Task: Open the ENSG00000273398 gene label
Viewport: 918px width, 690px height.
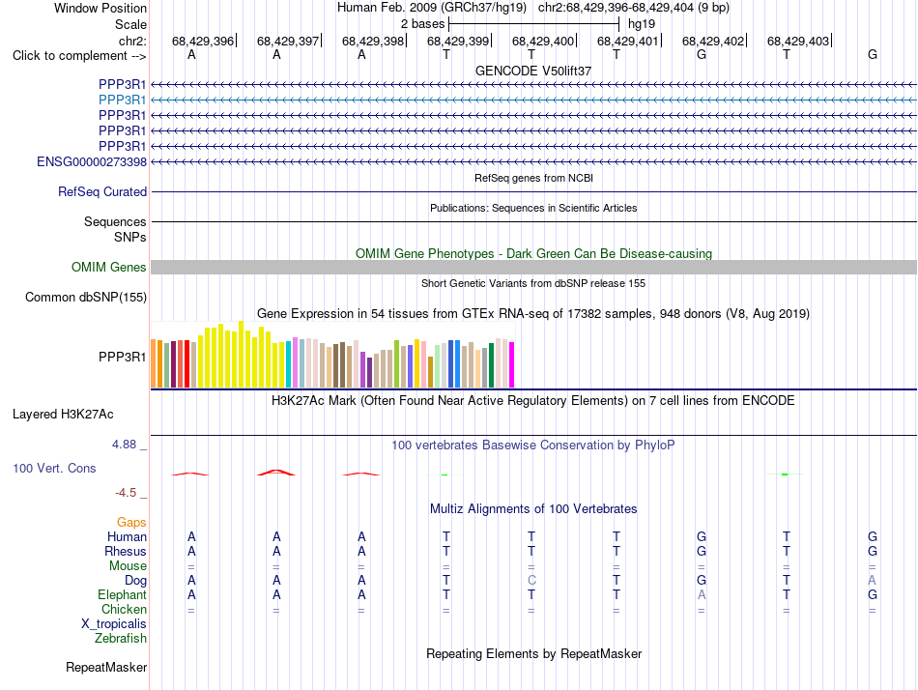Action: (x=92, y=161)
